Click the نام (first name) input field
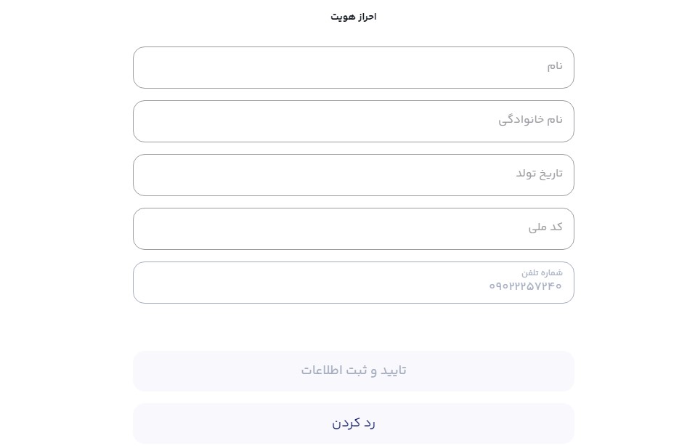Viewport: 695px width, 446px height. pyautogui.click(x=354, y=68)
